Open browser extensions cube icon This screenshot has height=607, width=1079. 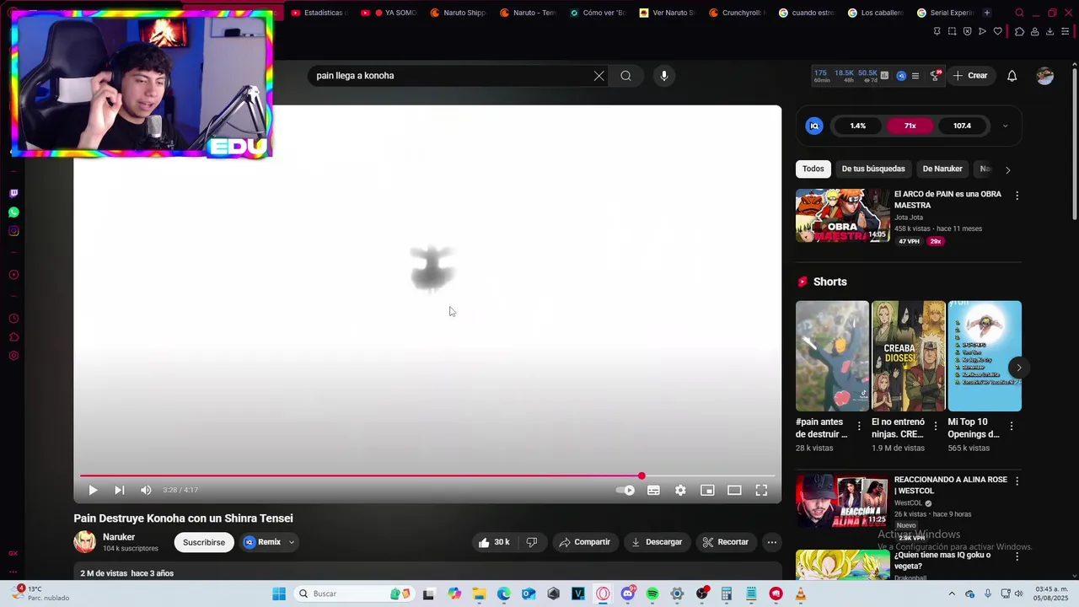(1019, 31)
